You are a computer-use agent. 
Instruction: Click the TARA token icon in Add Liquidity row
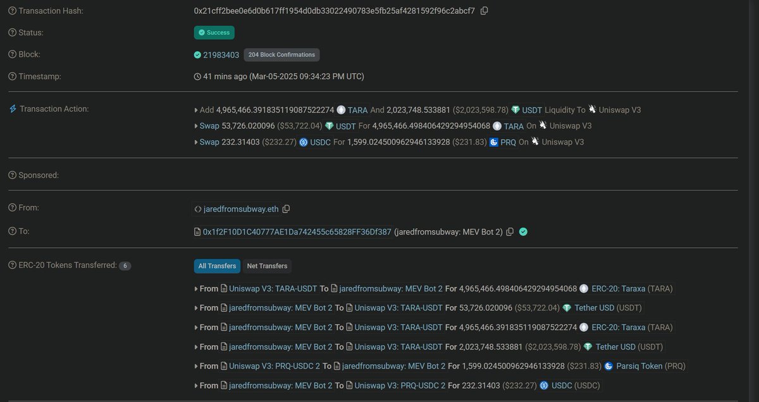click(x=341, y=110)
